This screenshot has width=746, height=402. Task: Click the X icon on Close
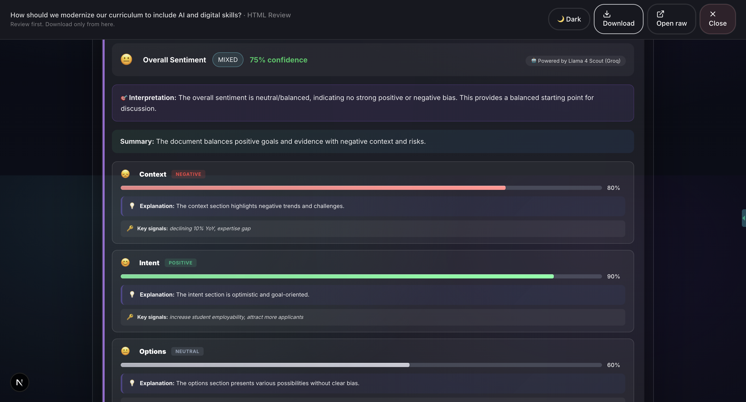tap(713, 14)
